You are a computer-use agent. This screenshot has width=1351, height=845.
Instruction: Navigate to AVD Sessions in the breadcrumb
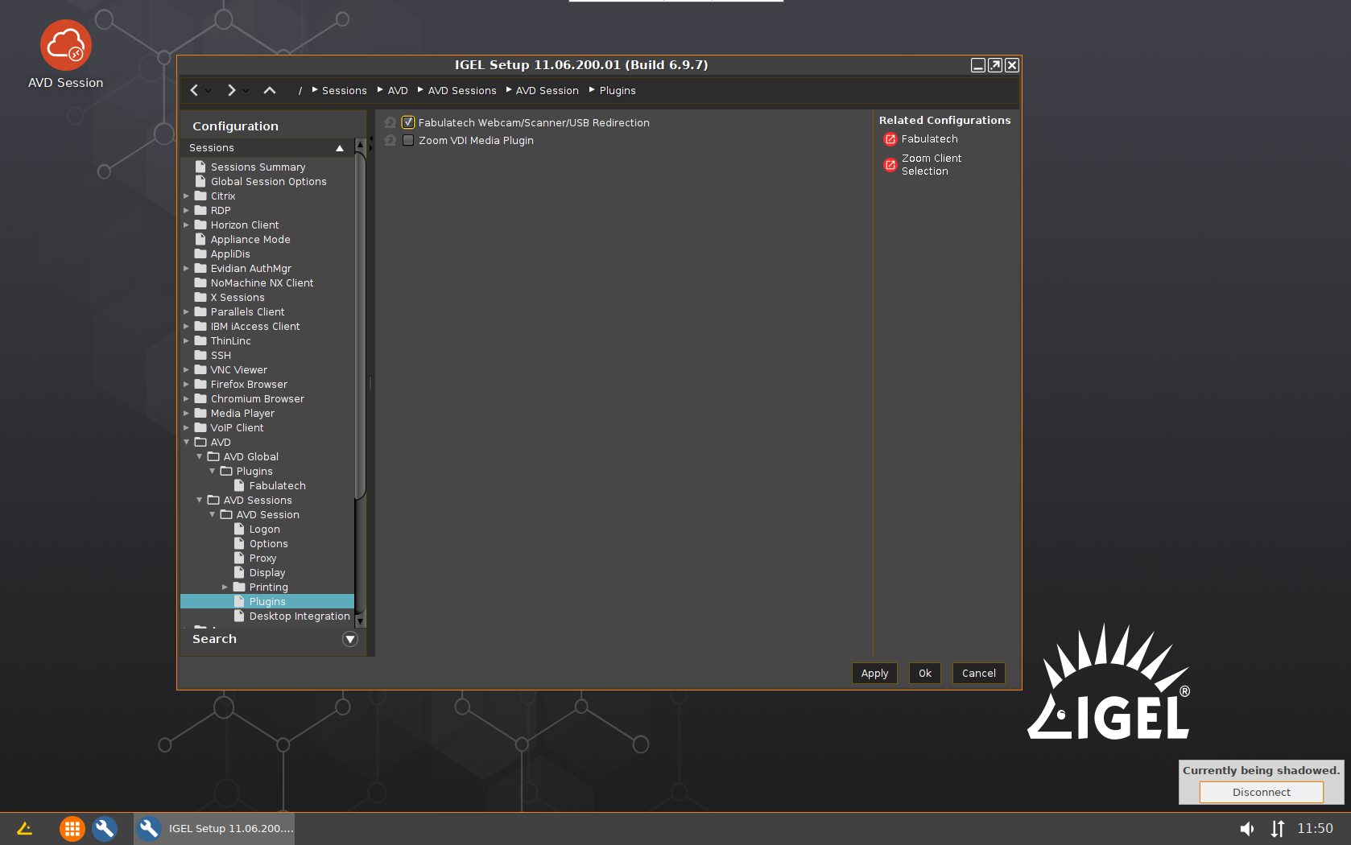click(462, 91)
